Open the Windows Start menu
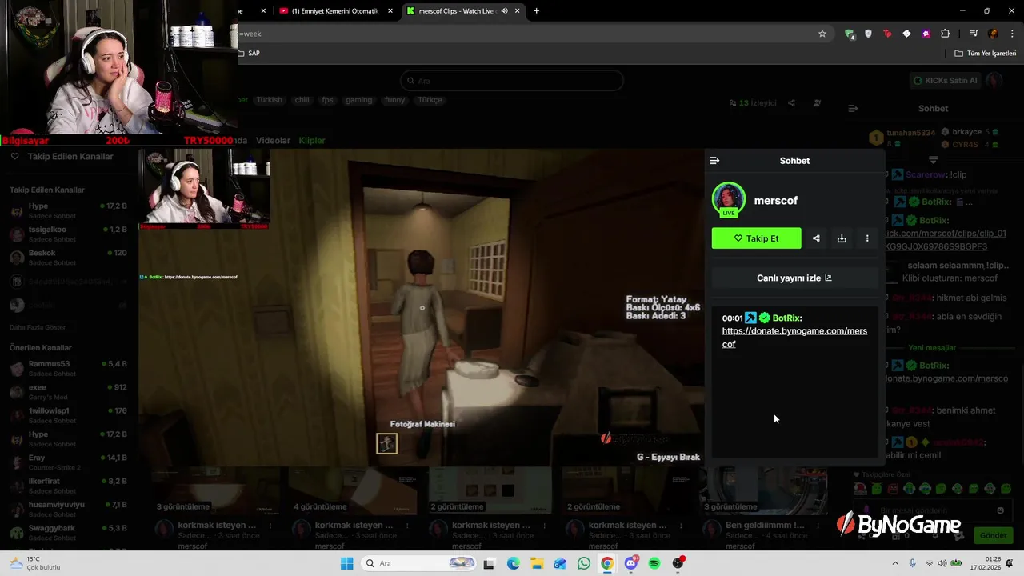This screenshot has height=576, width=1024. tap(346, 563)
